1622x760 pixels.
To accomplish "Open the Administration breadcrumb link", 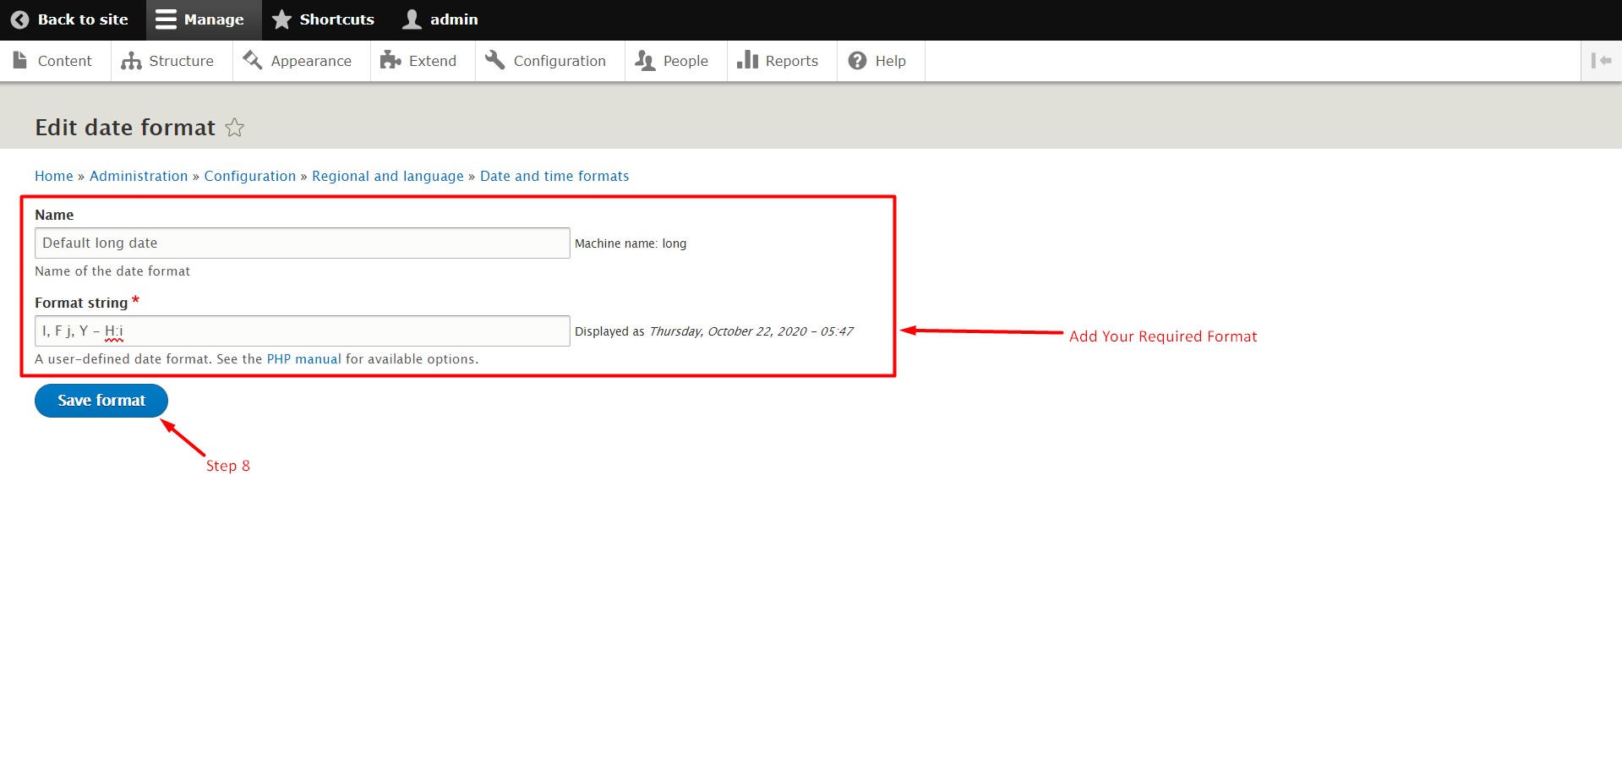I will point(139,176).
